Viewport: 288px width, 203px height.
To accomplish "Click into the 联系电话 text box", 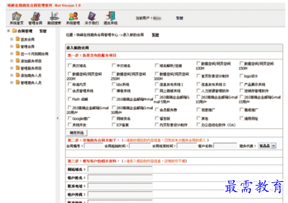I will (x=120, y=186).
